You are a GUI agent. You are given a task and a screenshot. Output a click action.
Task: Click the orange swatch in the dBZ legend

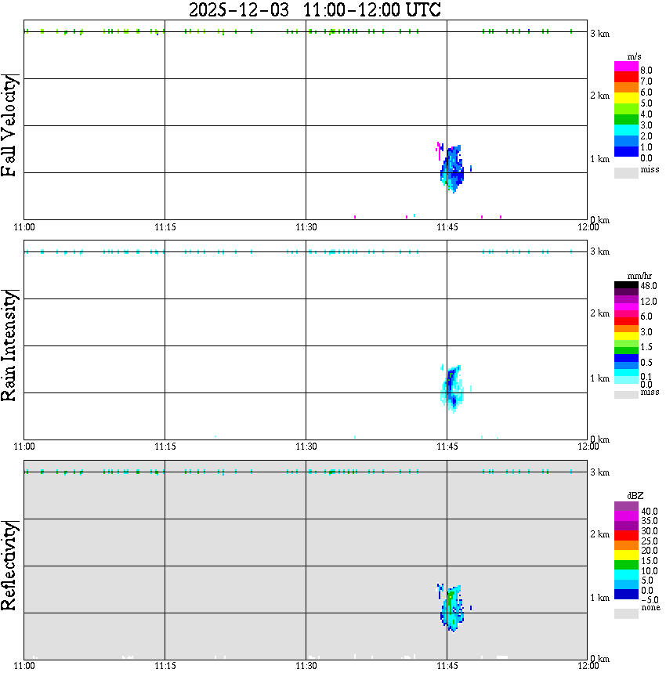pos(626,545)
